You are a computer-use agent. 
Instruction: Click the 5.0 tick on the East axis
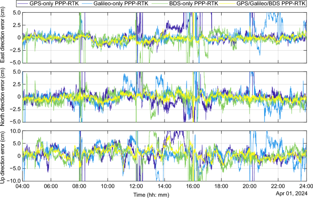pyautogui.click(x=17, y=13)
